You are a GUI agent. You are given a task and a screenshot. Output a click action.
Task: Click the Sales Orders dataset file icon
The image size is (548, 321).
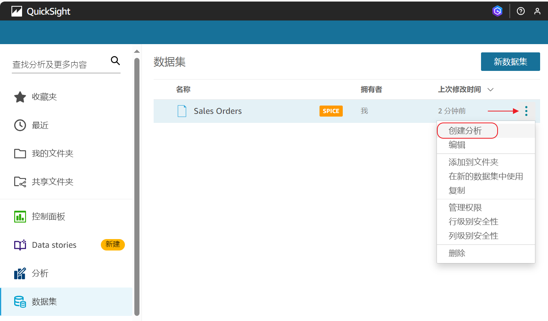tap(182, 111)
